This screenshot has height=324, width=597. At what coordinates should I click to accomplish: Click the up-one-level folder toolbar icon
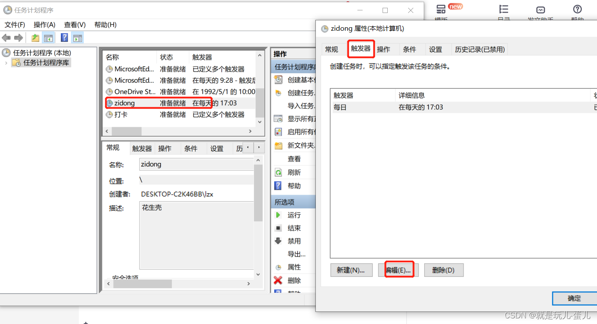point(36,38)
